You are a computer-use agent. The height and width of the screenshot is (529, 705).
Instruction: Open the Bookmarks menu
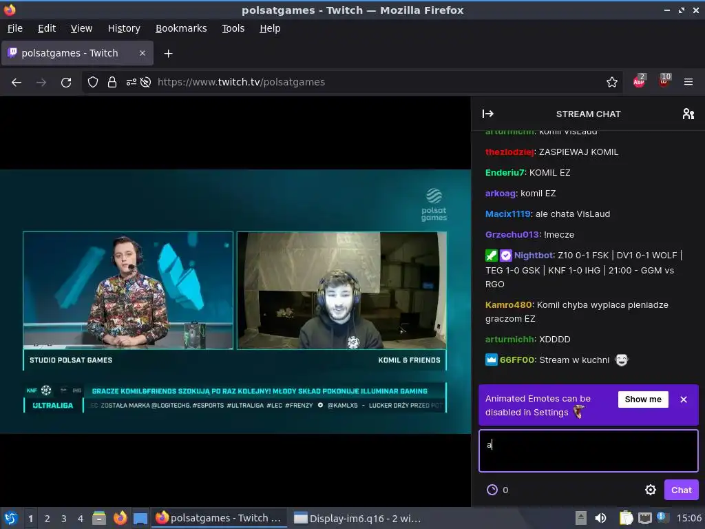point(181,28)
